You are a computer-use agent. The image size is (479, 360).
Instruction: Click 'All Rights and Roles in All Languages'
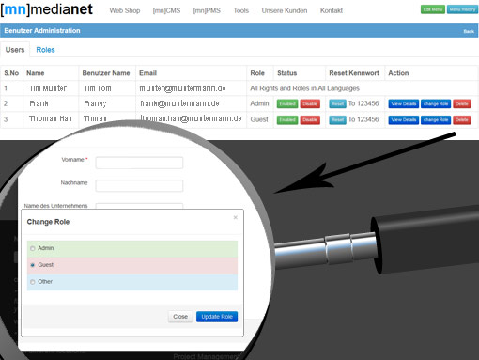(304, 88)
